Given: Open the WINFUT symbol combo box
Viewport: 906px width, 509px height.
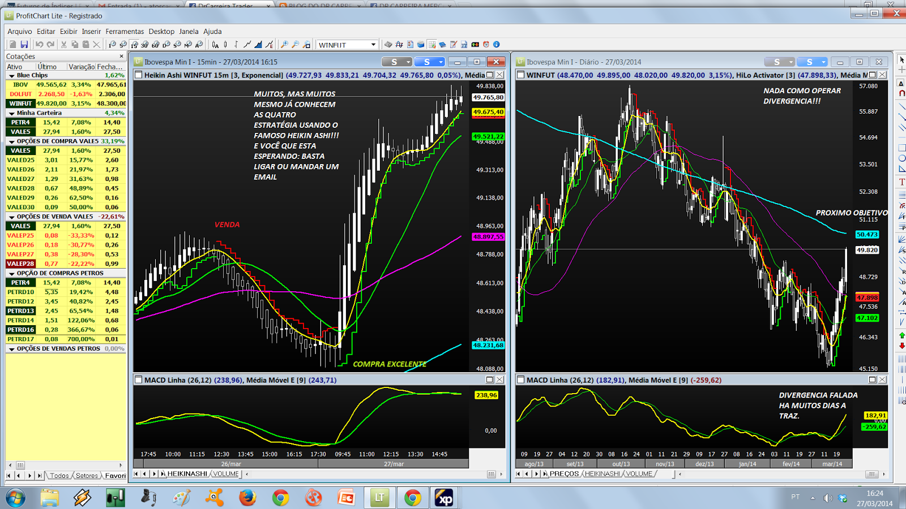Looking at the screenshot, I should (x=347, y=45).
